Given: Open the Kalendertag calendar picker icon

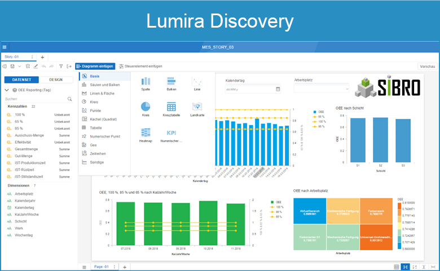Looking at the screenshot, I should pyautogui.click(x=278, y=89).
